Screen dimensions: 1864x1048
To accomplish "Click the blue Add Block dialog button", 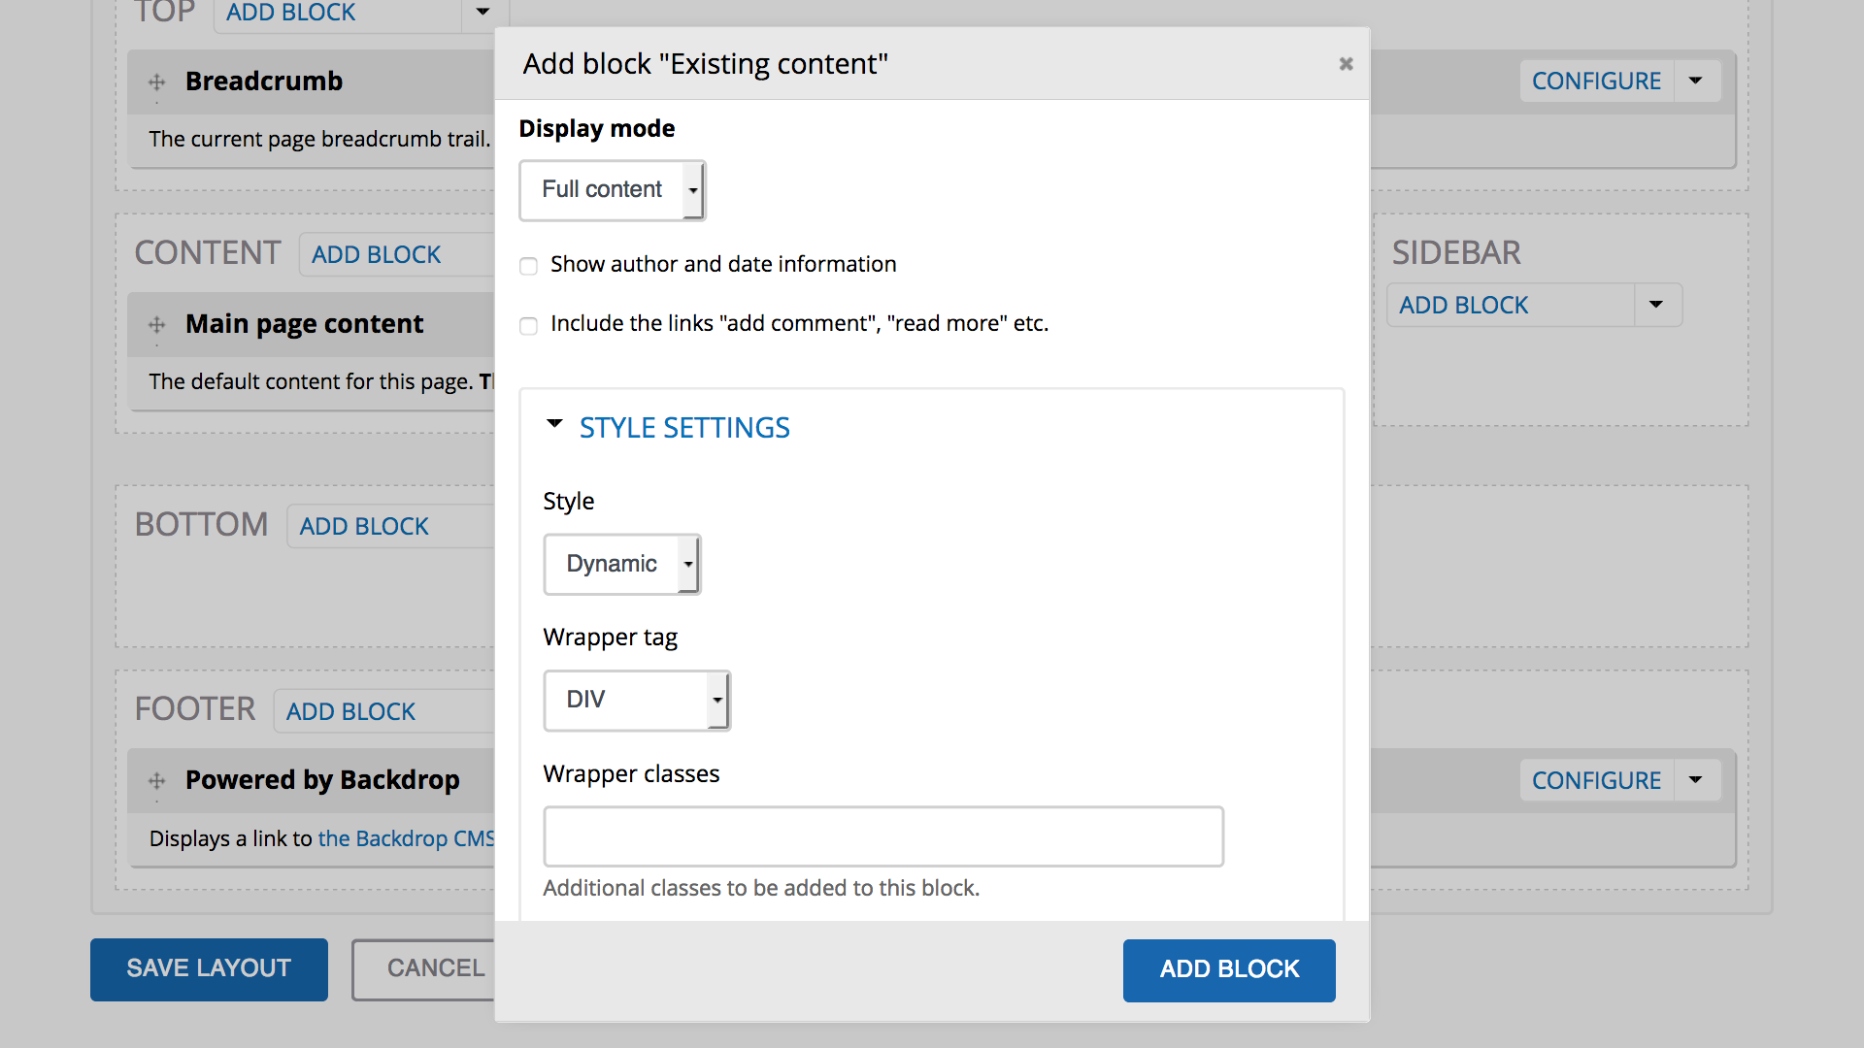I will 1229,969.
